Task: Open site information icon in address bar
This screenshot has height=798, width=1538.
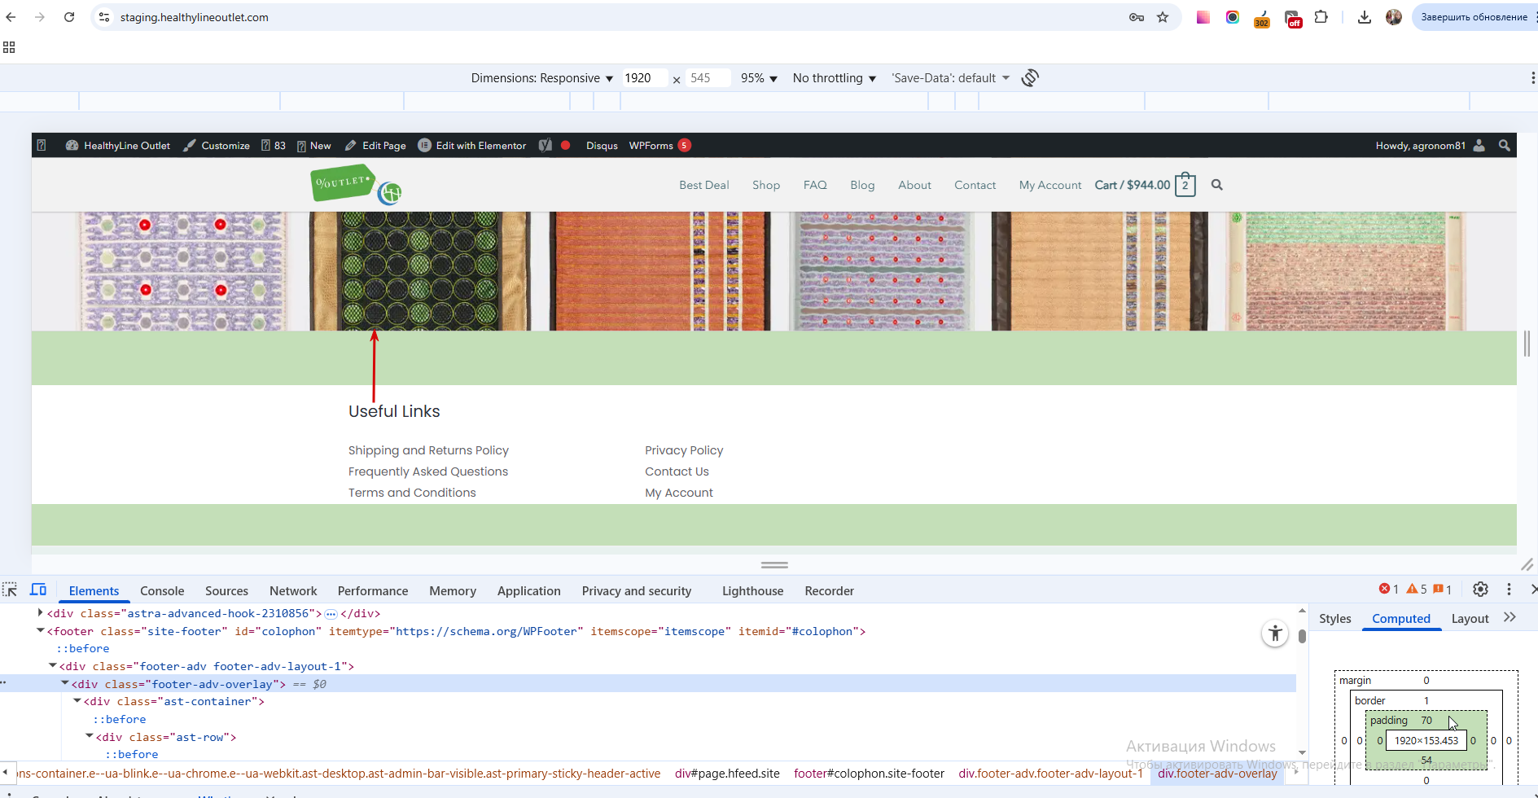Action: click(x=104, y=17)
